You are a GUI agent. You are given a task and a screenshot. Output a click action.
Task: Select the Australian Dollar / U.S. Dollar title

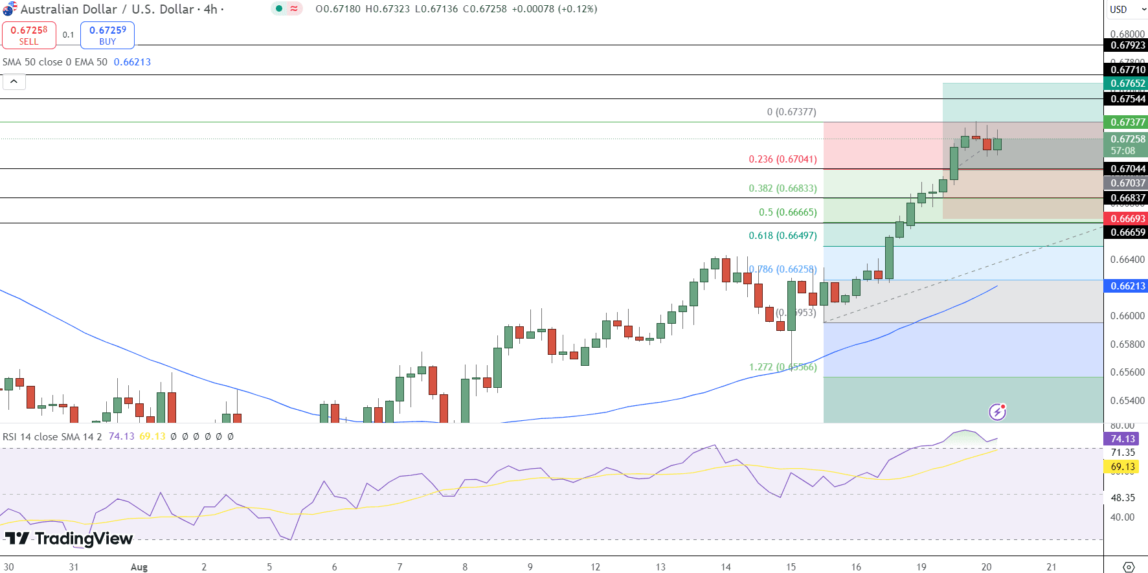point(108,9)
